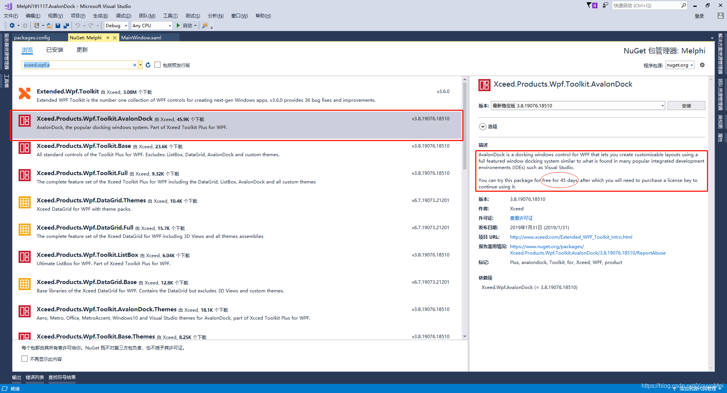Open the Tools (工具) menu
The width and height of the screenshot is (727, 393).
point(170,16)
